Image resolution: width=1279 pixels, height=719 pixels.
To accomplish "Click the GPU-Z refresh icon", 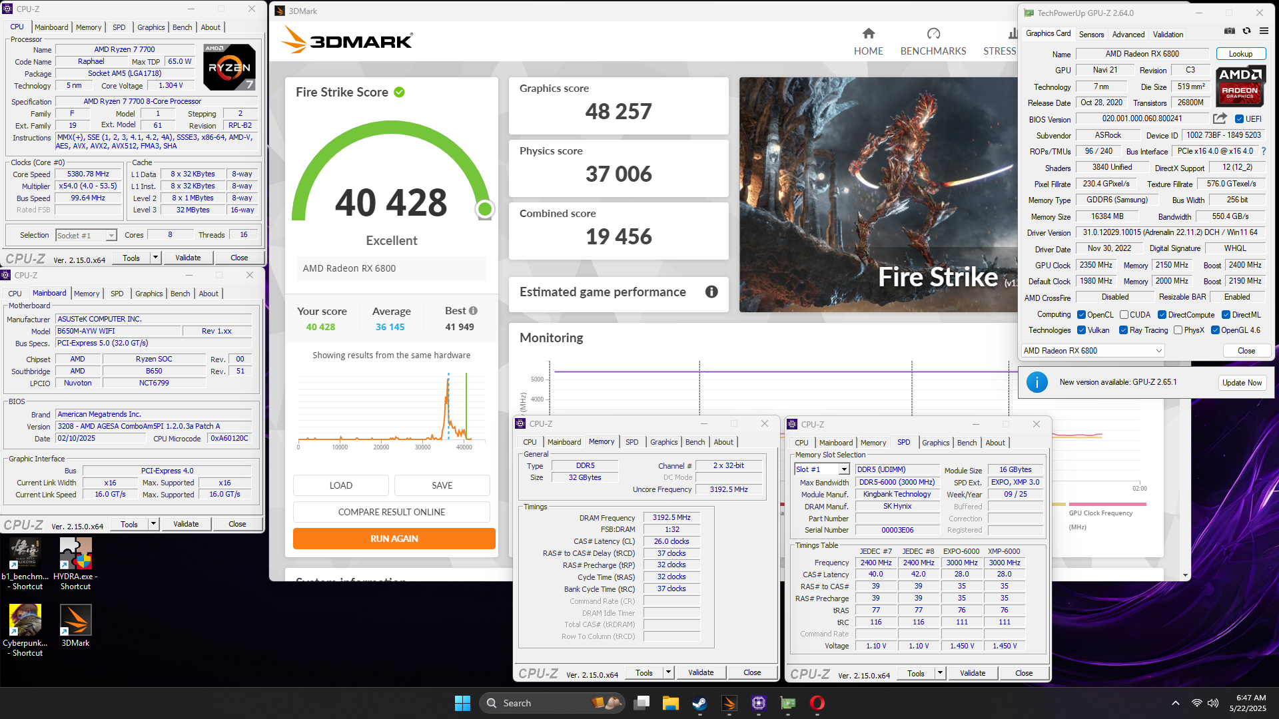I will 1246,31.
